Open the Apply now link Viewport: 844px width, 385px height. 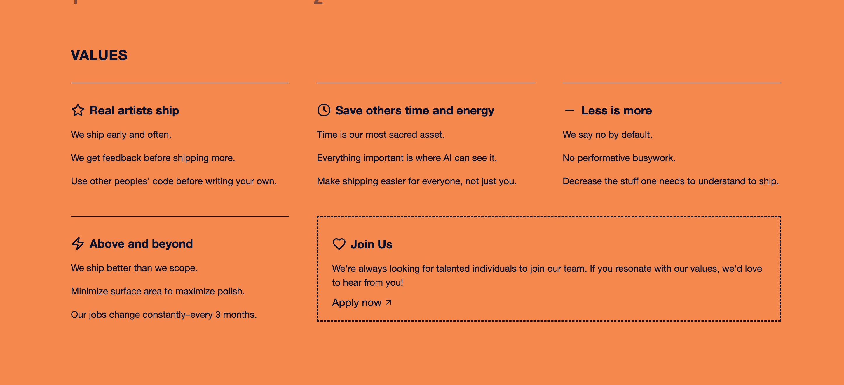356,303
